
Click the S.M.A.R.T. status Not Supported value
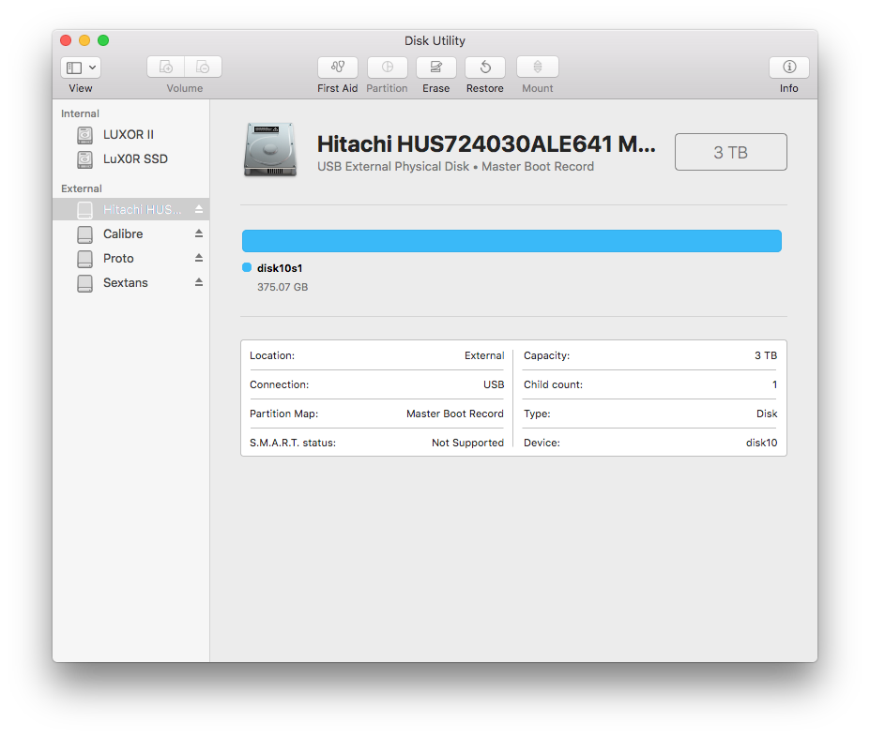(x=467, y=443)
